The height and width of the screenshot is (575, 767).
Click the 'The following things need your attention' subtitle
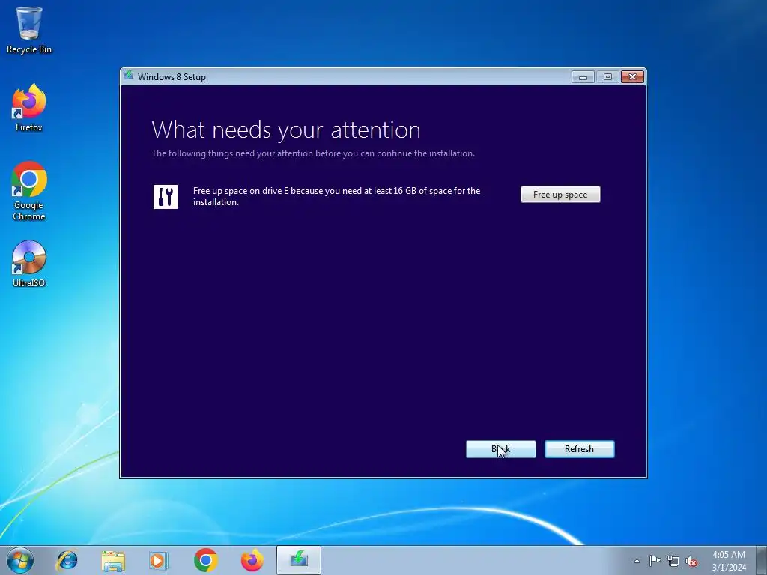click(x=313, y=153)
